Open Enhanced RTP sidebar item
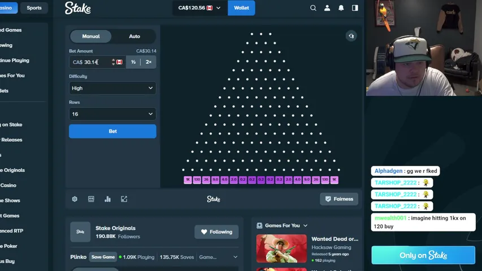482x271 pixels. [12, 231]
